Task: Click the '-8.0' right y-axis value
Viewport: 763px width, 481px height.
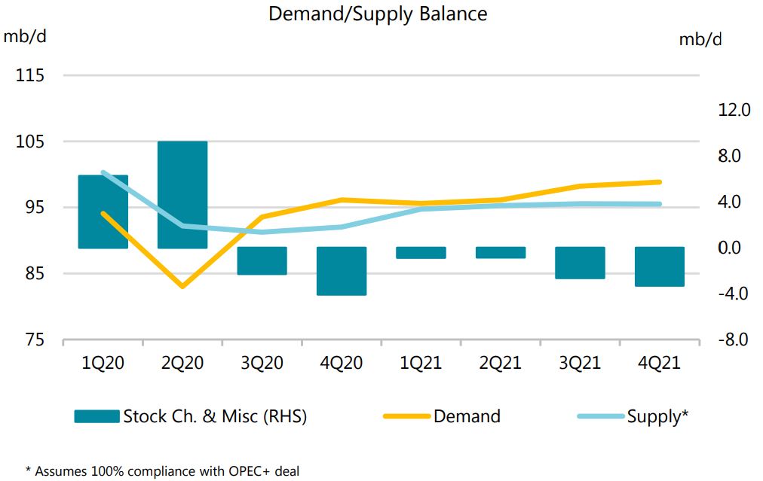Action: (735, 340)
